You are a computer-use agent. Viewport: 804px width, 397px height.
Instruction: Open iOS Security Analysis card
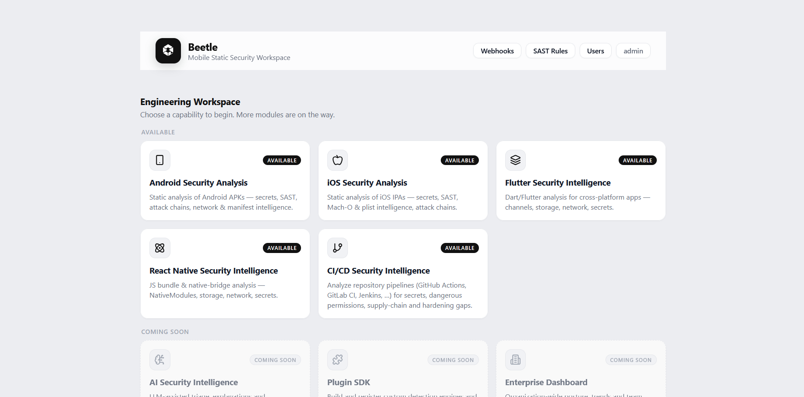coord(403,181)
